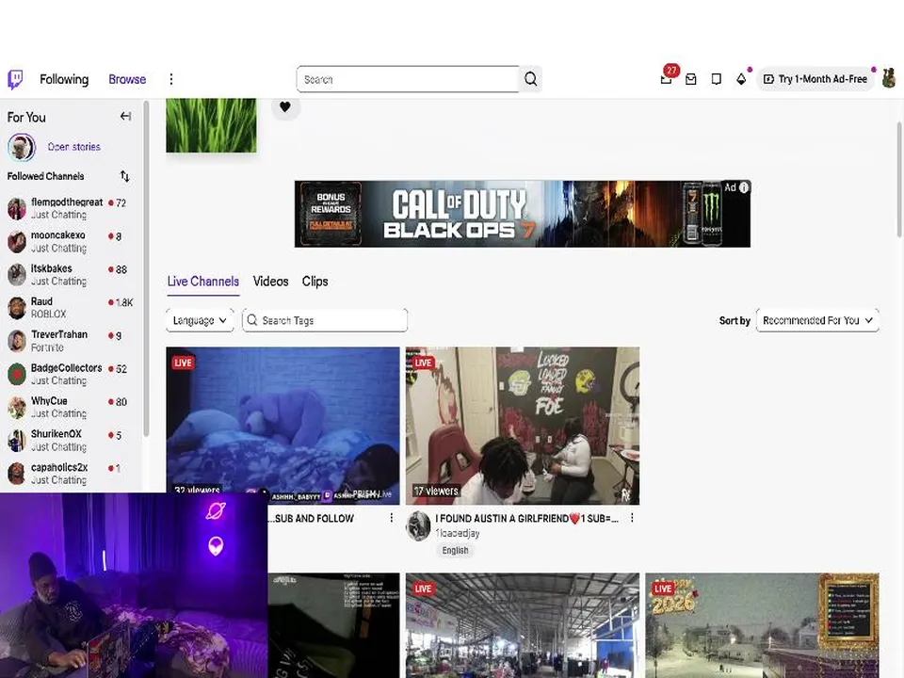The width and height of the screenshot is (904, 678).
Task: Click 1loadedjay streamer avatar
Action: pyautogui.click(x=418, y=525)
